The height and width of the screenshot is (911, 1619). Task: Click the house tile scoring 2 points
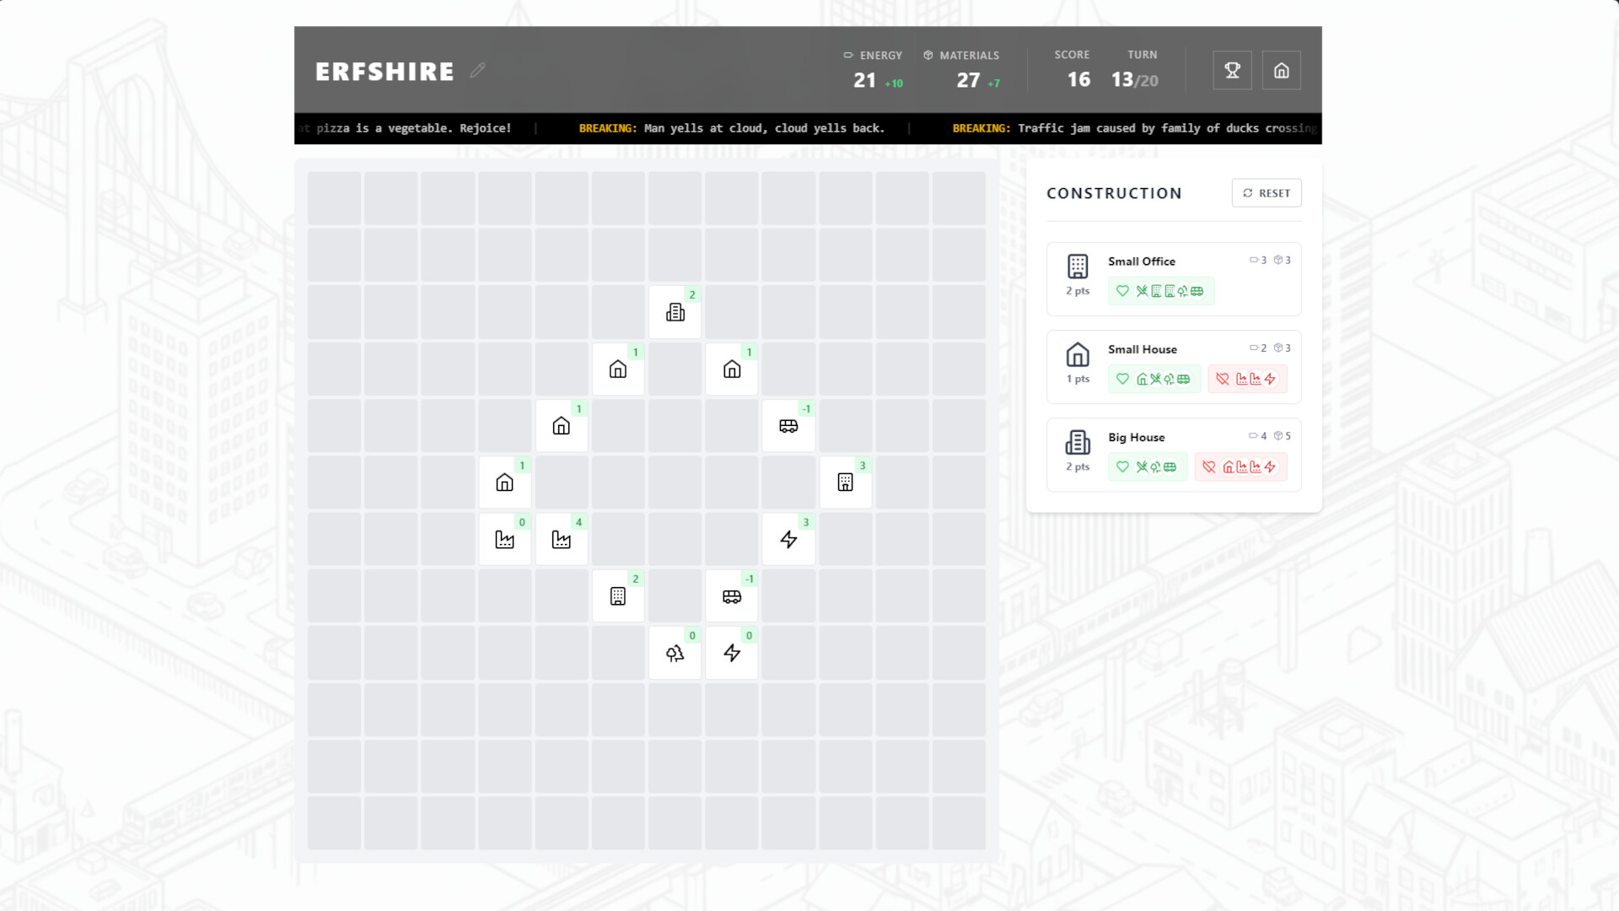pyautogui.click(x=675, y=312)
